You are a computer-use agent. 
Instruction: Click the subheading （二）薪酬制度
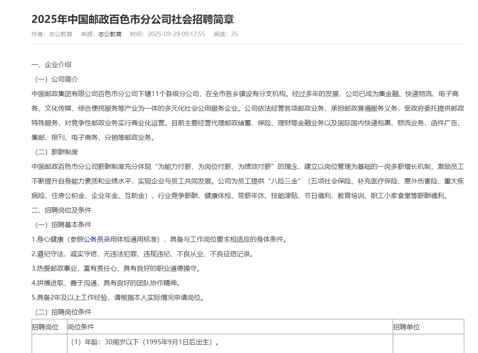[55, 152]
